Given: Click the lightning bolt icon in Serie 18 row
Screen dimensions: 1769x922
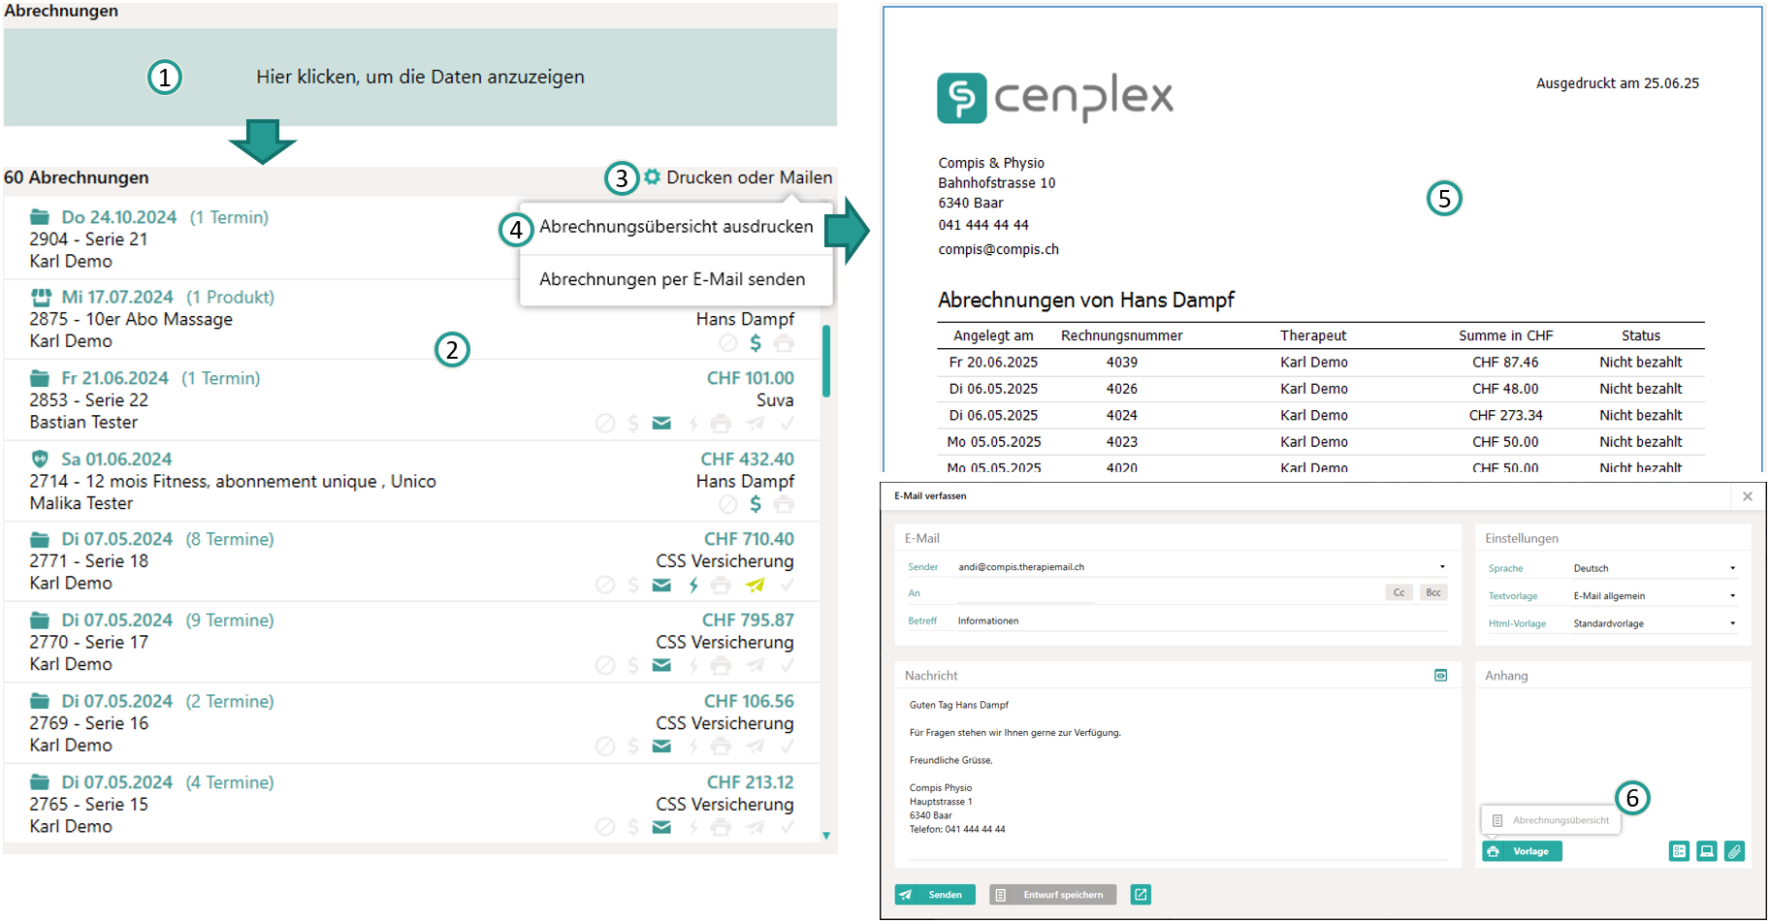Looking at the screenshot, I should click(693, 585).
